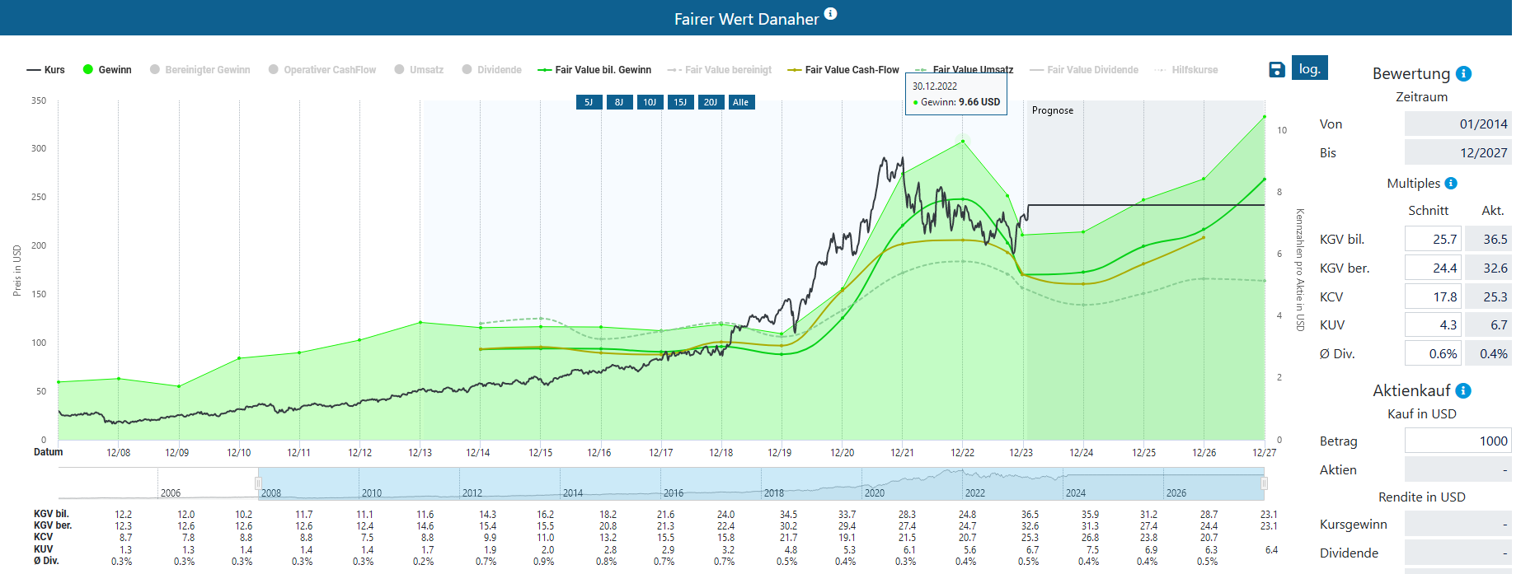Screen dimensions: 1521x574
Task: Edit the KGV ber. Schnitt field 24.4
Action: [x=1433, y=268]
